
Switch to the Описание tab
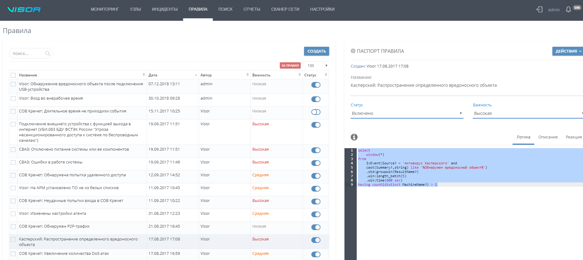tap(548, 137)
